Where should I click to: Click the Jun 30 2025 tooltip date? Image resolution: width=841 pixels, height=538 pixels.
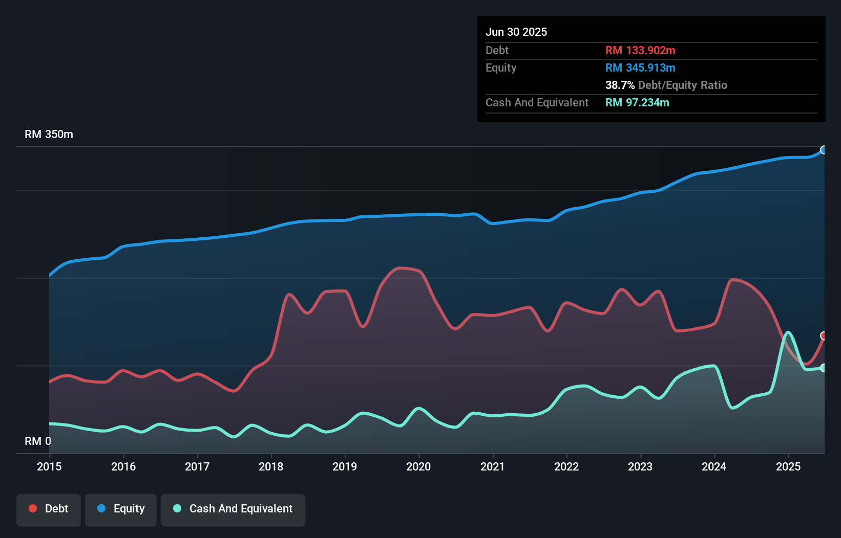[x=516, y=32]
